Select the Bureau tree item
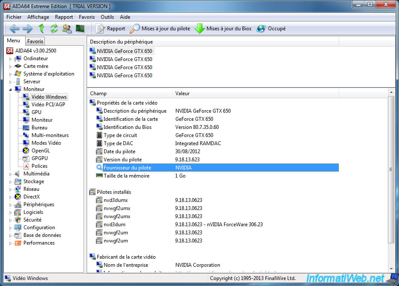Viewport: 399px width, 286px height. click(x=39, y=128)
